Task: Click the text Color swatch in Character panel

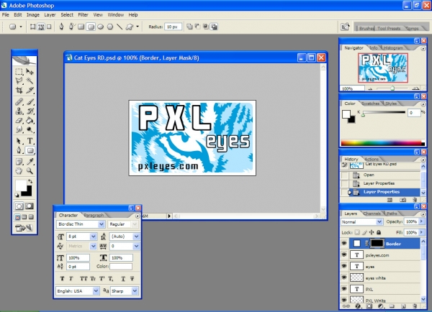Action: (x=121, y=266)
